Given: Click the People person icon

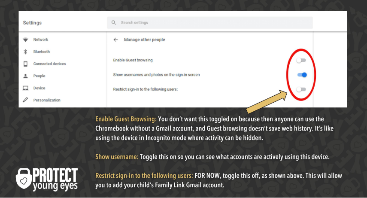Looking at the screenshot, I should [x=25, y=76].
